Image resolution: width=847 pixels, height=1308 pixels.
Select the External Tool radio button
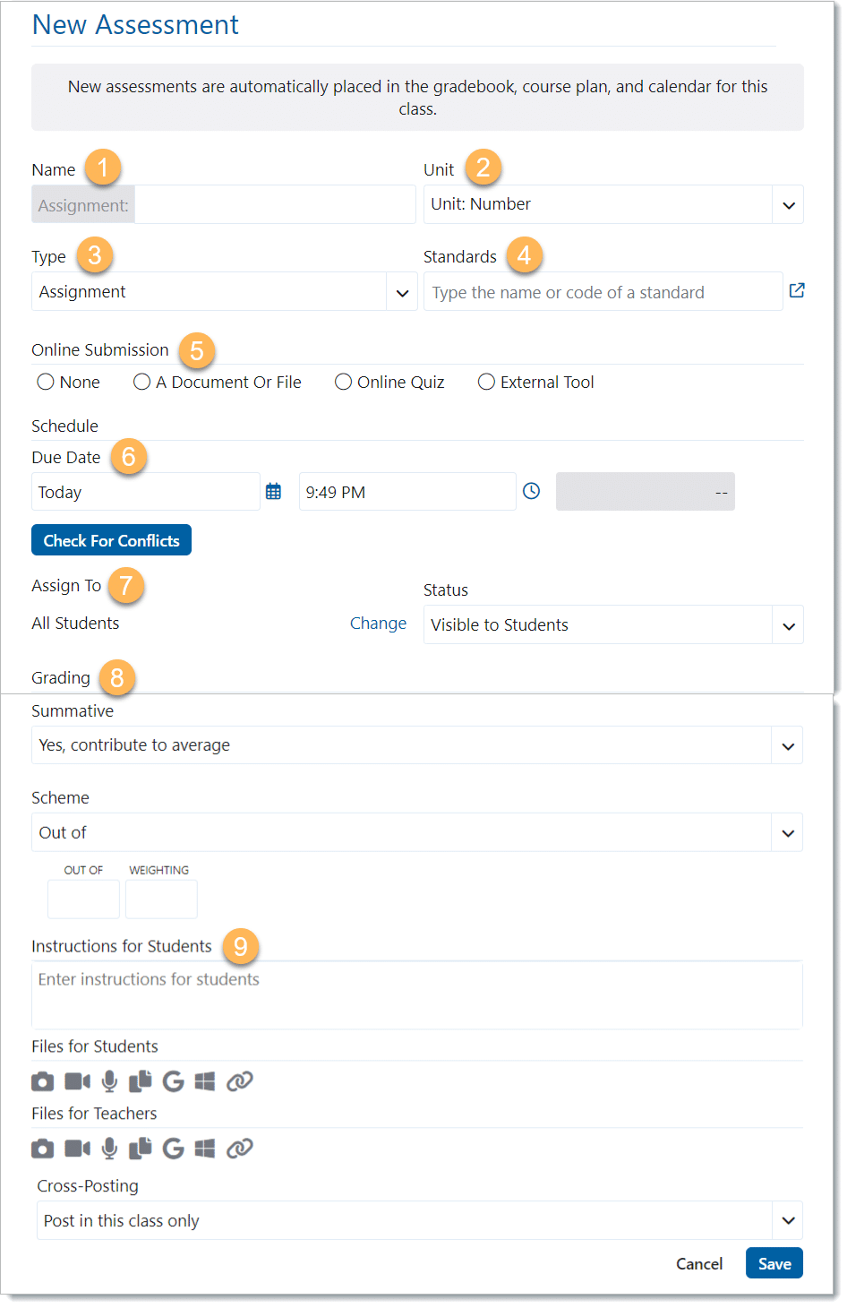(x=486, y=383)
